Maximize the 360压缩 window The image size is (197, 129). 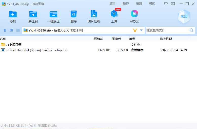(x=187, y=4)
